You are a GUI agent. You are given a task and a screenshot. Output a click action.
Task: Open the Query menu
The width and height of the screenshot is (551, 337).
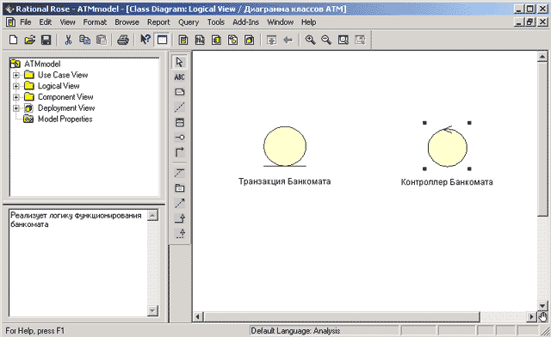tap(189, 22)
